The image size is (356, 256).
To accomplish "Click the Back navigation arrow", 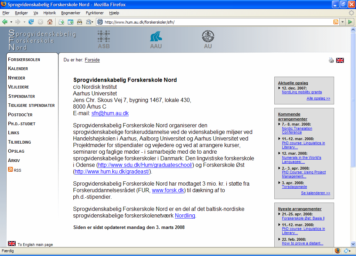I will (x=5, y=22).
